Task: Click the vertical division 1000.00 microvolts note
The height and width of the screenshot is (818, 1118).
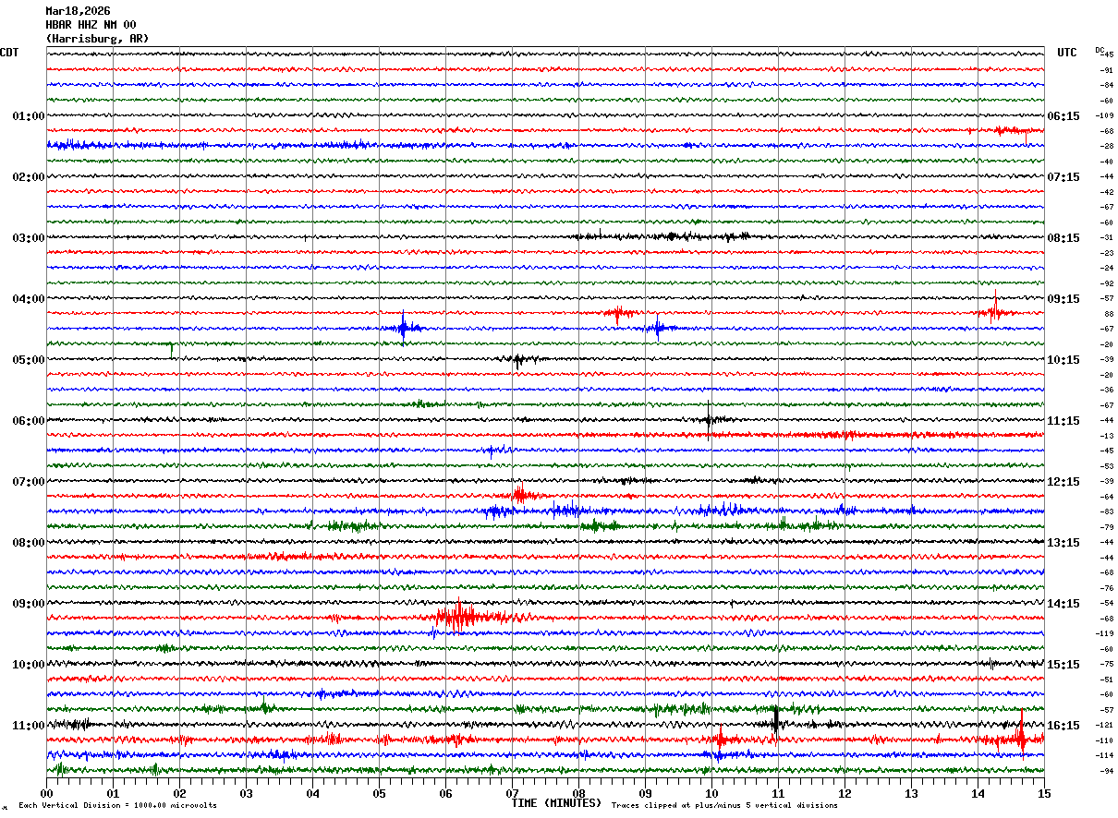Action: coord(117,805)
